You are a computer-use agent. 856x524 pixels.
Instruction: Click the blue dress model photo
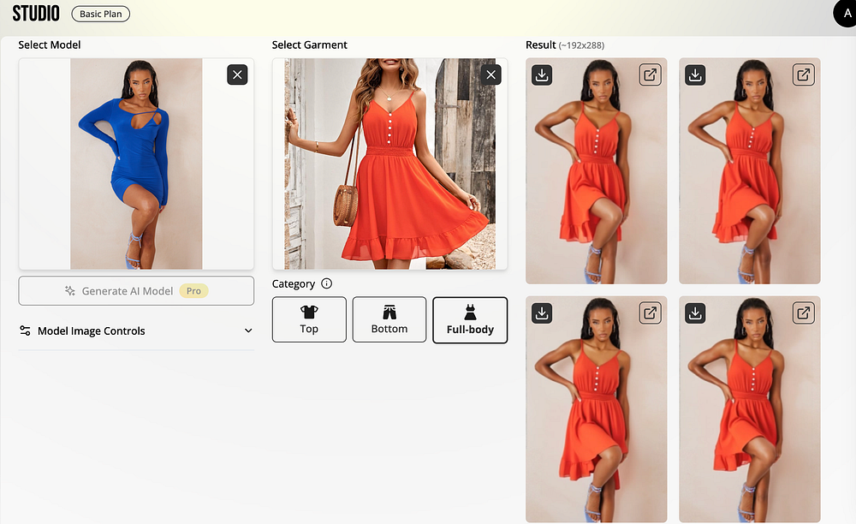pyautogui.click(x=136, y=164)
